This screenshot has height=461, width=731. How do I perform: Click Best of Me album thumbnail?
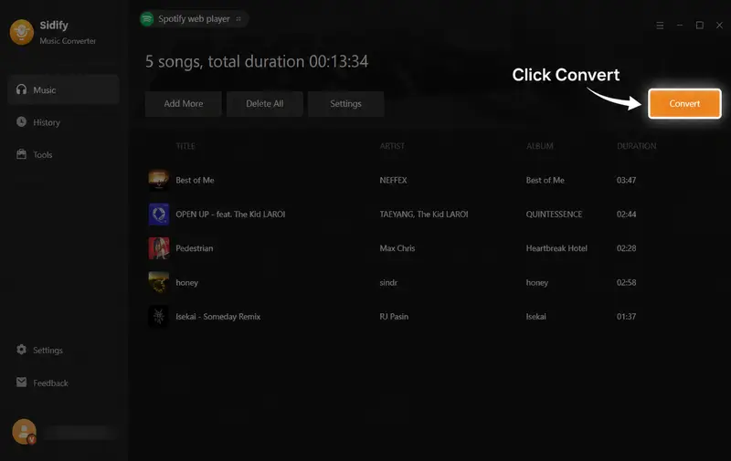click(158, 180)
